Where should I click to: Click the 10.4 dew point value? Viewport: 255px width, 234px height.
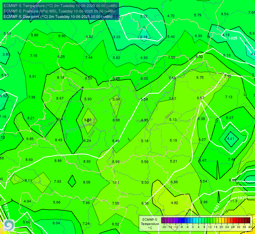click(59, 119)
